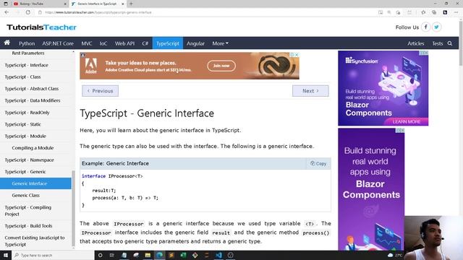The image size is (463, 260).
Task: Open the home icon in navigation bar
Action: tap(7, 43)
